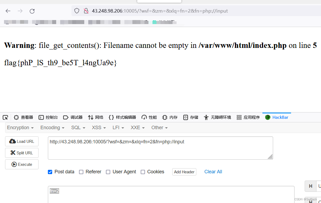Open the insecure connection padlock icon

tap(86, 11)
